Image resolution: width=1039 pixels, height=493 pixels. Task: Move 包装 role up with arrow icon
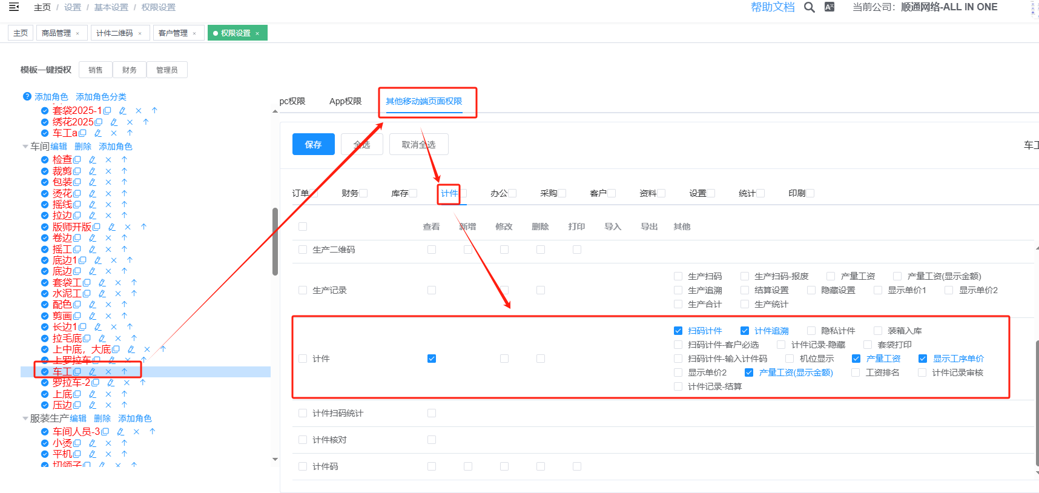coord(124,182)
